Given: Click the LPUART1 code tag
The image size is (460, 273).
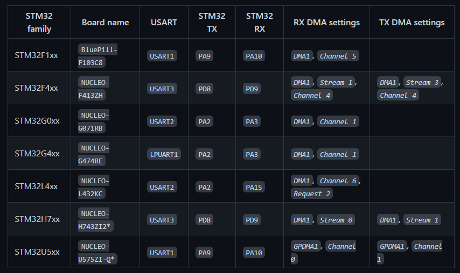Looking at the screenshot, I should coord(164,154).
